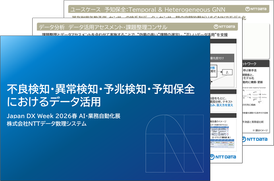Click the blue NTT DATA logo at back slide bottom
The height and width of the screenshot is (181, 274).
click(x=255, y=139)
